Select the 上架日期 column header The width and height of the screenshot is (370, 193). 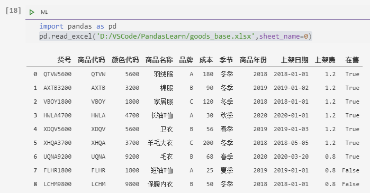click(x=295, y=60)
